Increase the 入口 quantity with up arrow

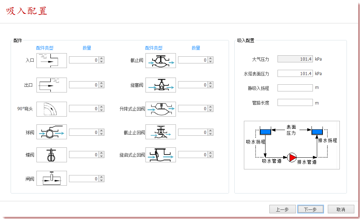pos(102,58)
